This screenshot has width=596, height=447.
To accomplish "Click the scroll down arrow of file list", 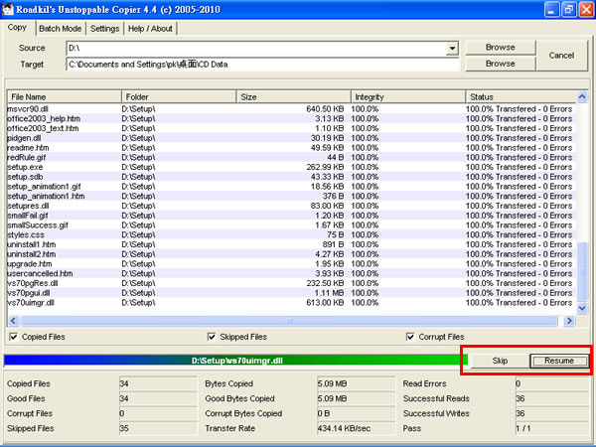I will pyautogui.click(x=581, y=308).
